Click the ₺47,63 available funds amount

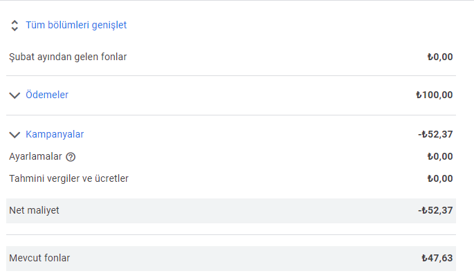point(437,258)
